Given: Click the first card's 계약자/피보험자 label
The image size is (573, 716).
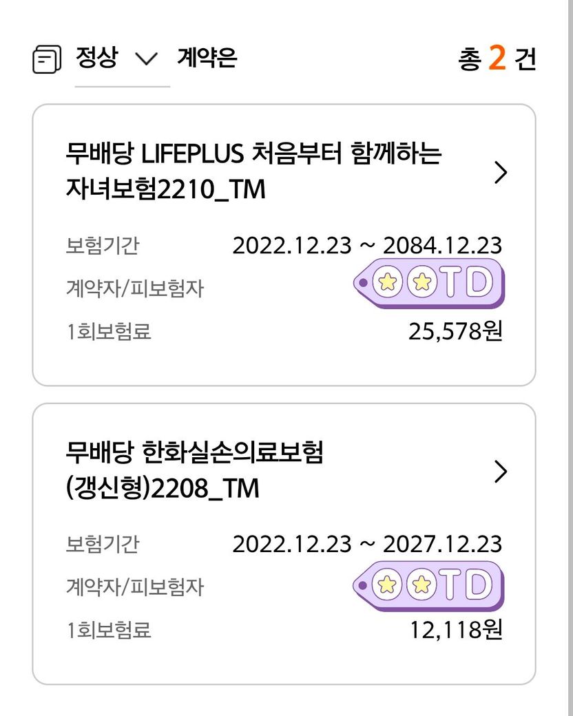Looking at the screenshot, I should pyautogui.click(x=135, y=288).
